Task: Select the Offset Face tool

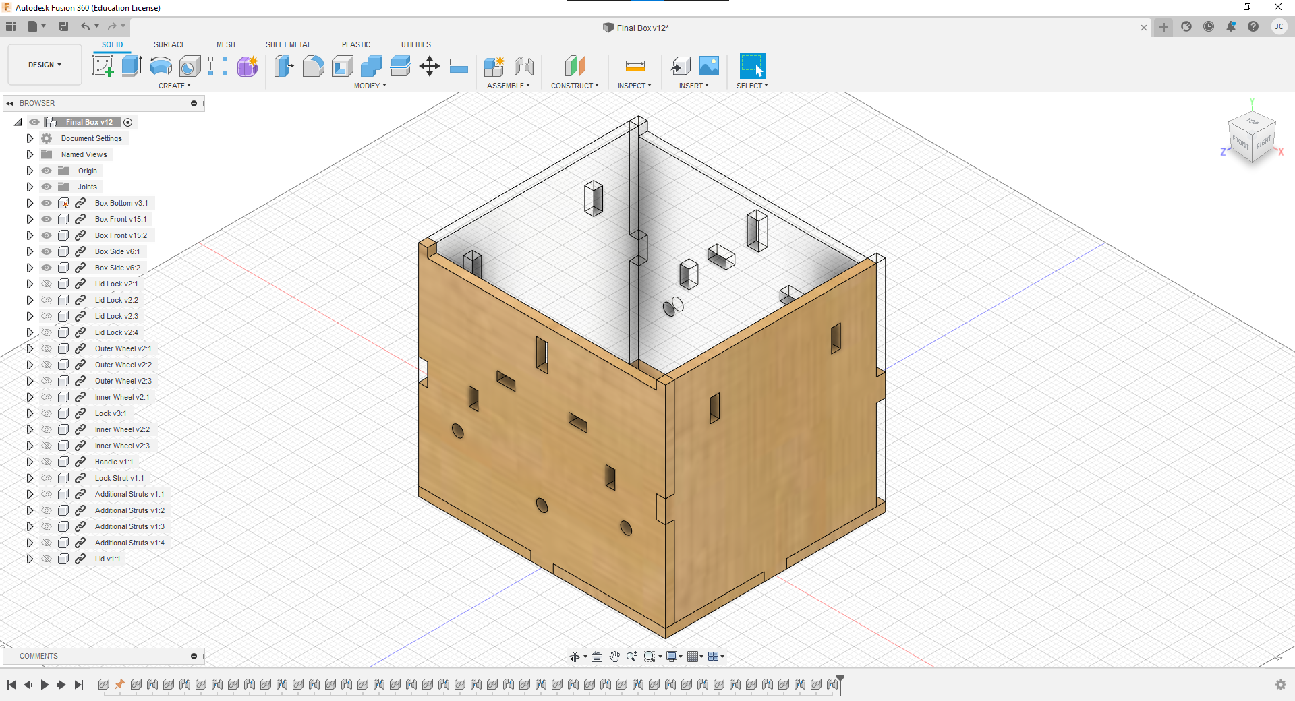Action: (x=401, y=66)
